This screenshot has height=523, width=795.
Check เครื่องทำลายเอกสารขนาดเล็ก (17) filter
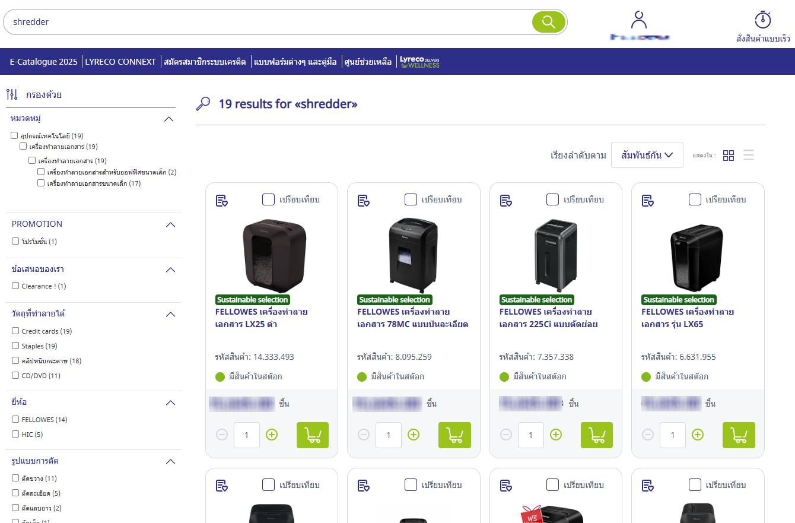click(41, 183)
